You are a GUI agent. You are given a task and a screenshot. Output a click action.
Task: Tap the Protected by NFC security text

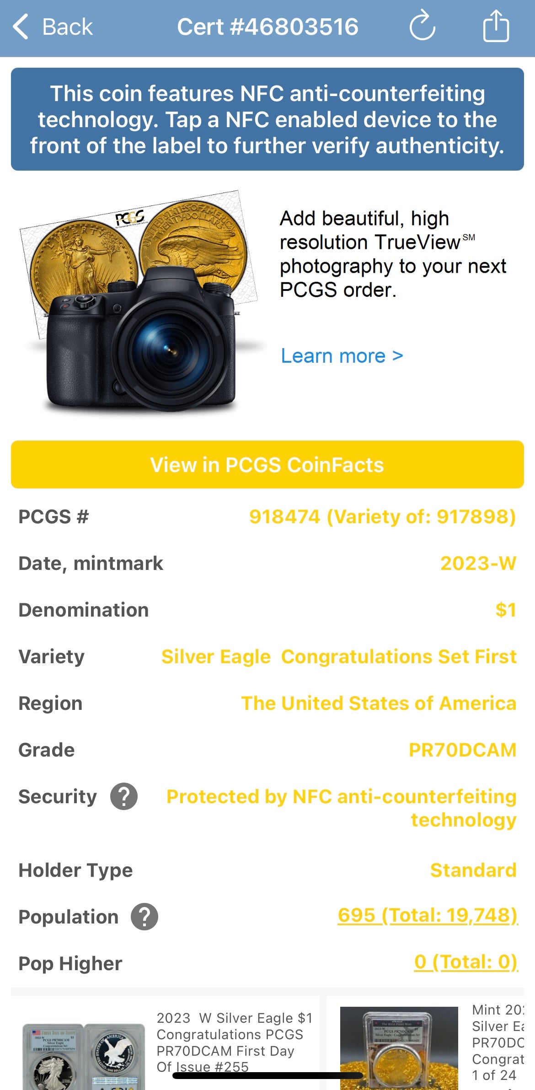(341, 808)
